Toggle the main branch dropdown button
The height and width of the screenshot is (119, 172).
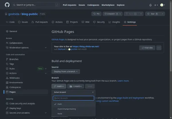pos(59,86)
